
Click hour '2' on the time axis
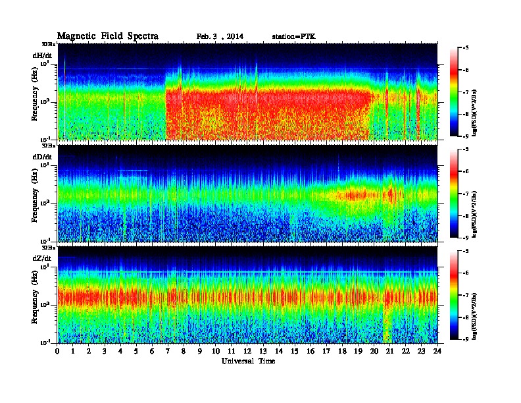[x=89, y=351]
